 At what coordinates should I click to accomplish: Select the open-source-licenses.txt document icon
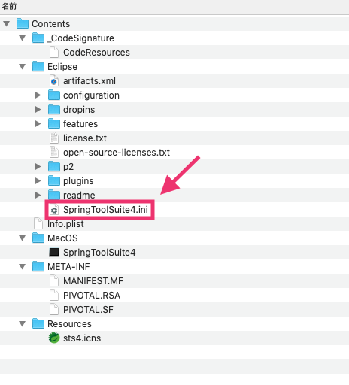click(54, 153)
